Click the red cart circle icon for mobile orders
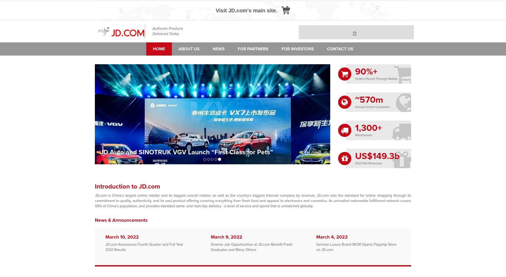The height and width of the screenshot is (277, 506). tap(345, 74)
